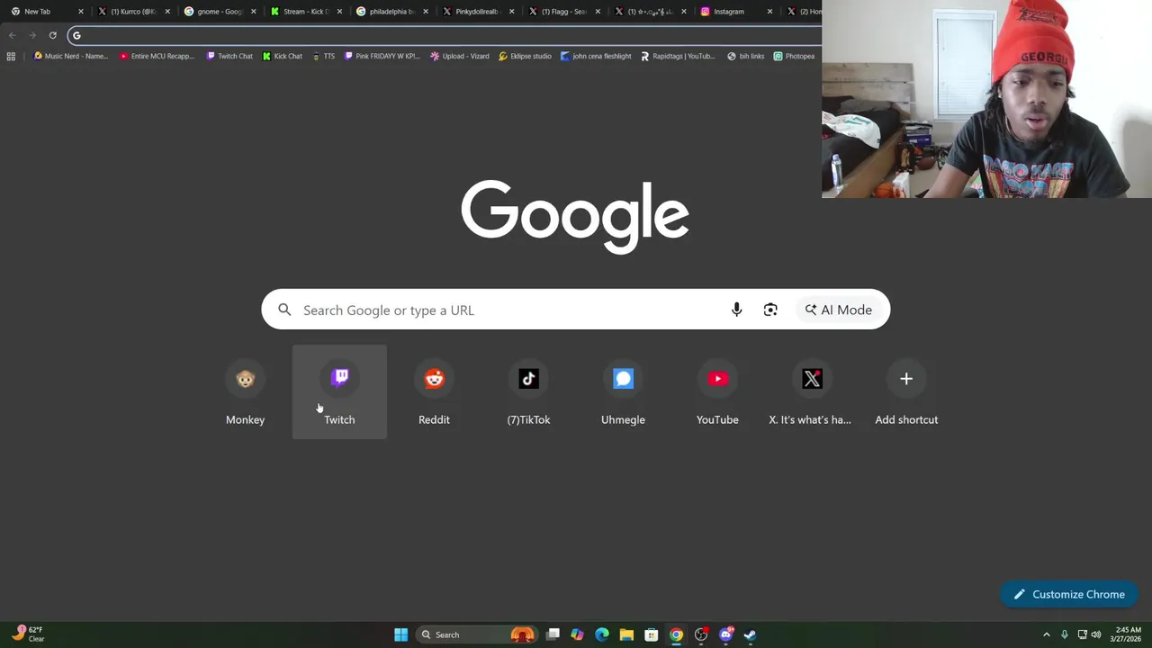
Task: Open Discord from the taskbar
Action: [726, 634]
